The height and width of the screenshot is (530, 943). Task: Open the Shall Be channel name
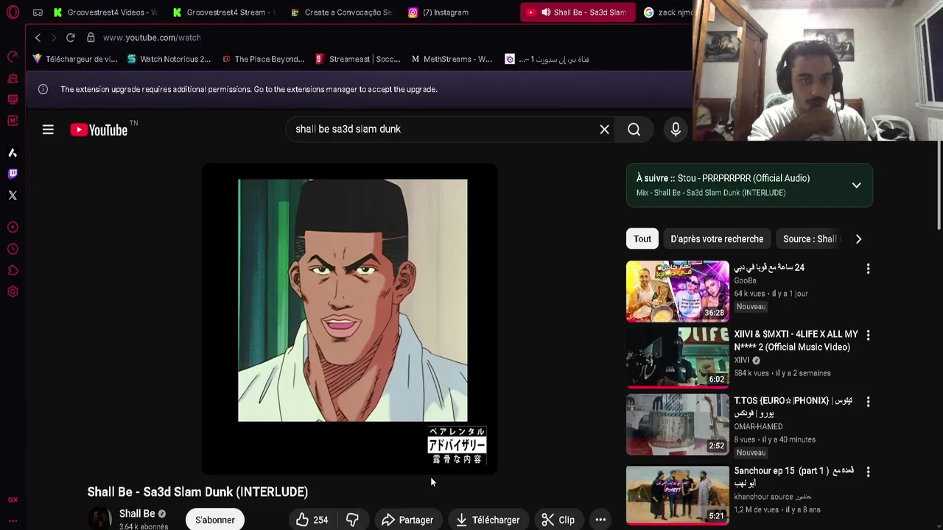coord(137,514)
